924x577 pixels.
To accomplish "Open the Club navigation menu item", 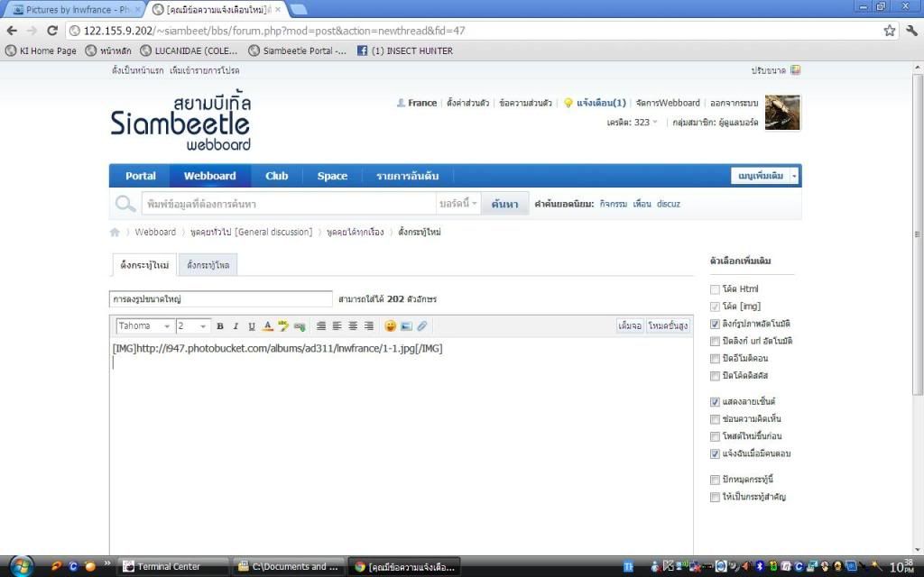I will pos(277,176).
